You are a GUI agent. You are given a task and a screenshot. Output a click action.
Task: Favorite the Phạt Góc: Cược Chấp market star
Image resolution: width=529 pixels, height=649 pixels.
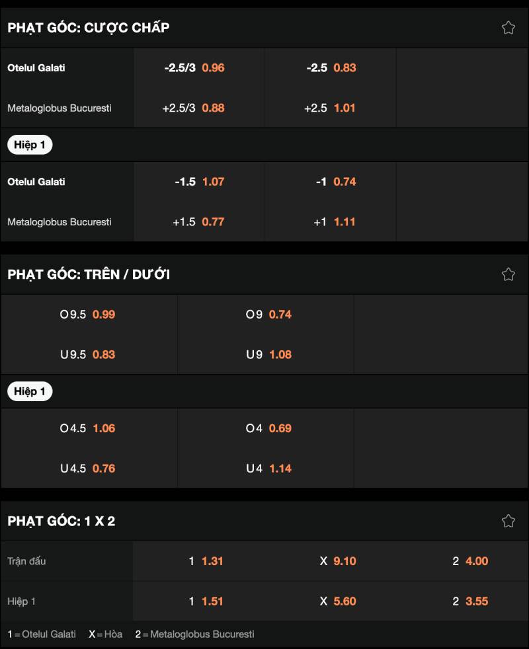pyautogui.click(x=508, y=28)
